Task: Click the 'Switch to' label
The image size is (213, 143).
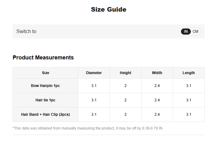Action: pos(26,32)
